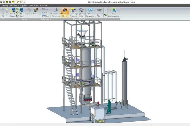Create a New Configuration
Viewport: 190px width, 126px height.
pyautogui.click(x=114, y=12)
